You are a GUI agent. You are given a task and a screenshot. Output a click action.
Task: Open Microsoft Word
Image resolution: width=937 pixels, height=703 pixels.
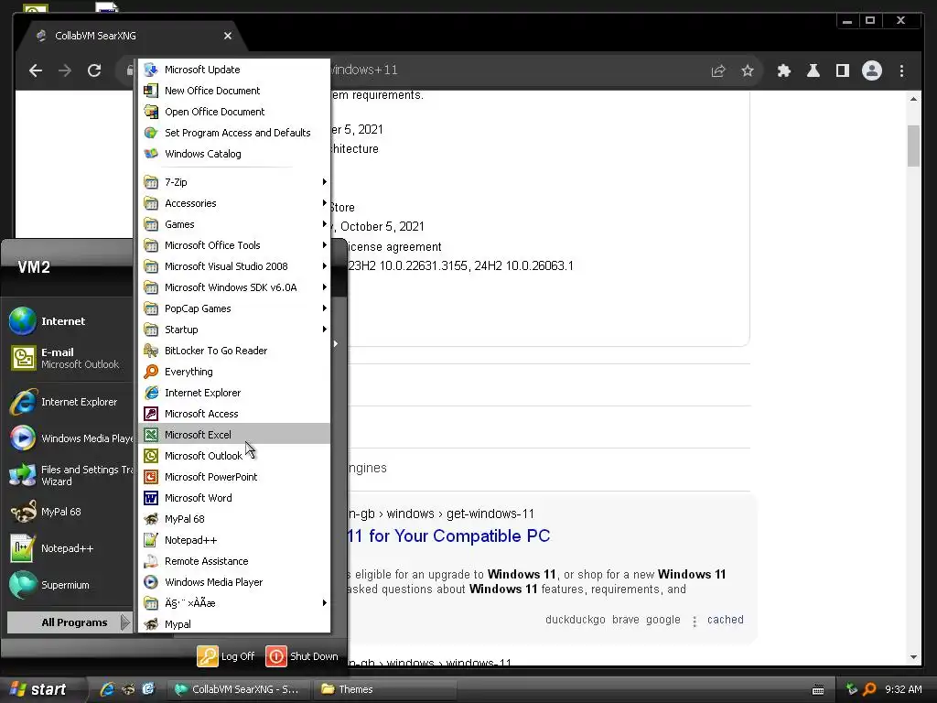(x=233, y=498)
